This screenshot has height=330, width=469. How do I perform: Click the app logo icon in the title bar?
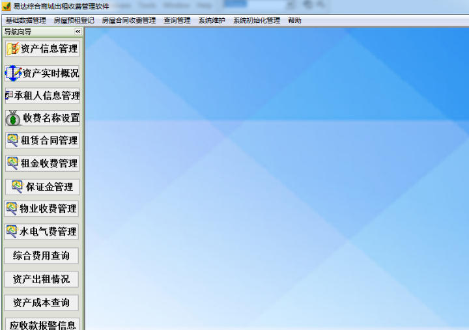click(x=6, y=6)
